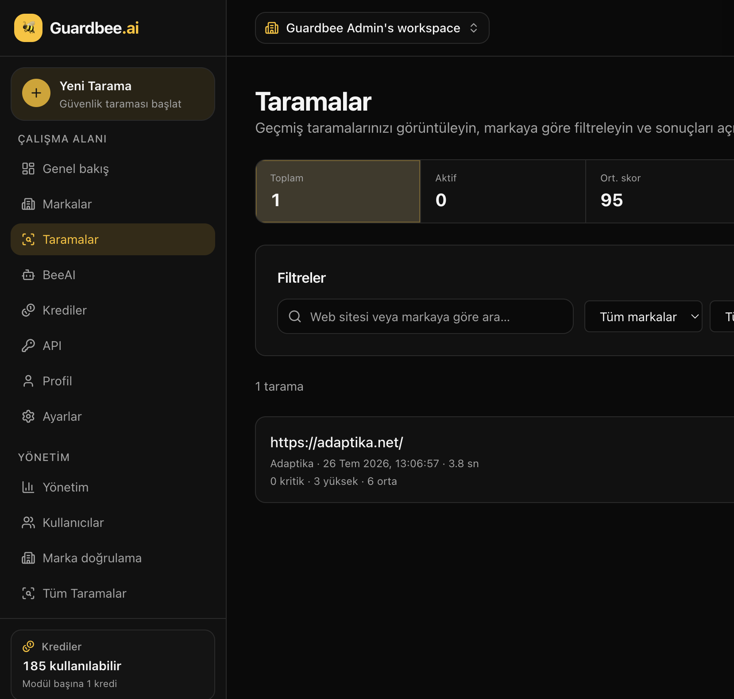734x699 pixels.
Task: Click the Krediler coins icon in menu
Action: tap(28, 310)
